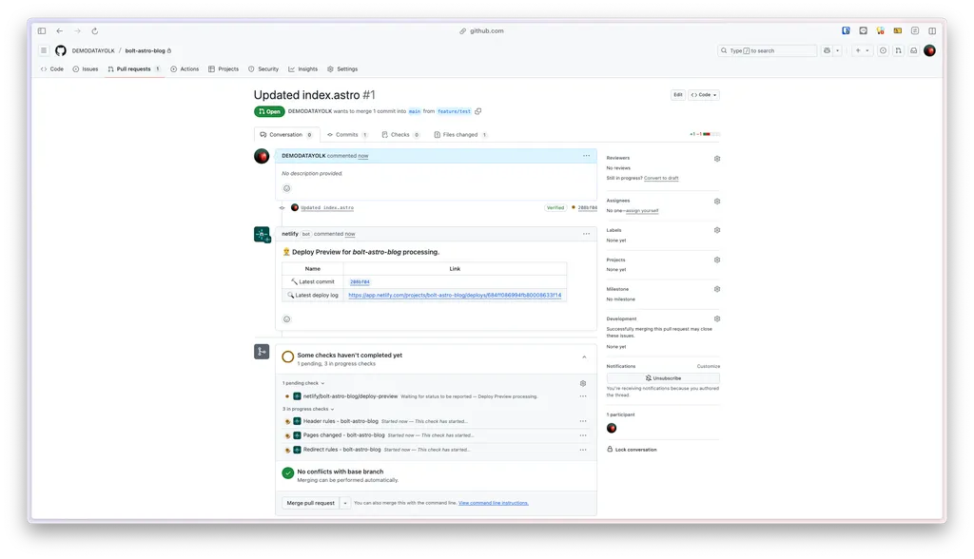Open the Netlify latest deploy log URL
This screenshot has width=974, height=559.
455,296
